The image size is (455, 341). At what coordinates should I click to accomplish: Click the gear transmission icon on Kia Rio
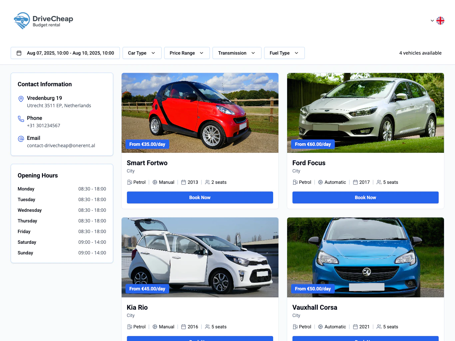click(x=155, y=327)
